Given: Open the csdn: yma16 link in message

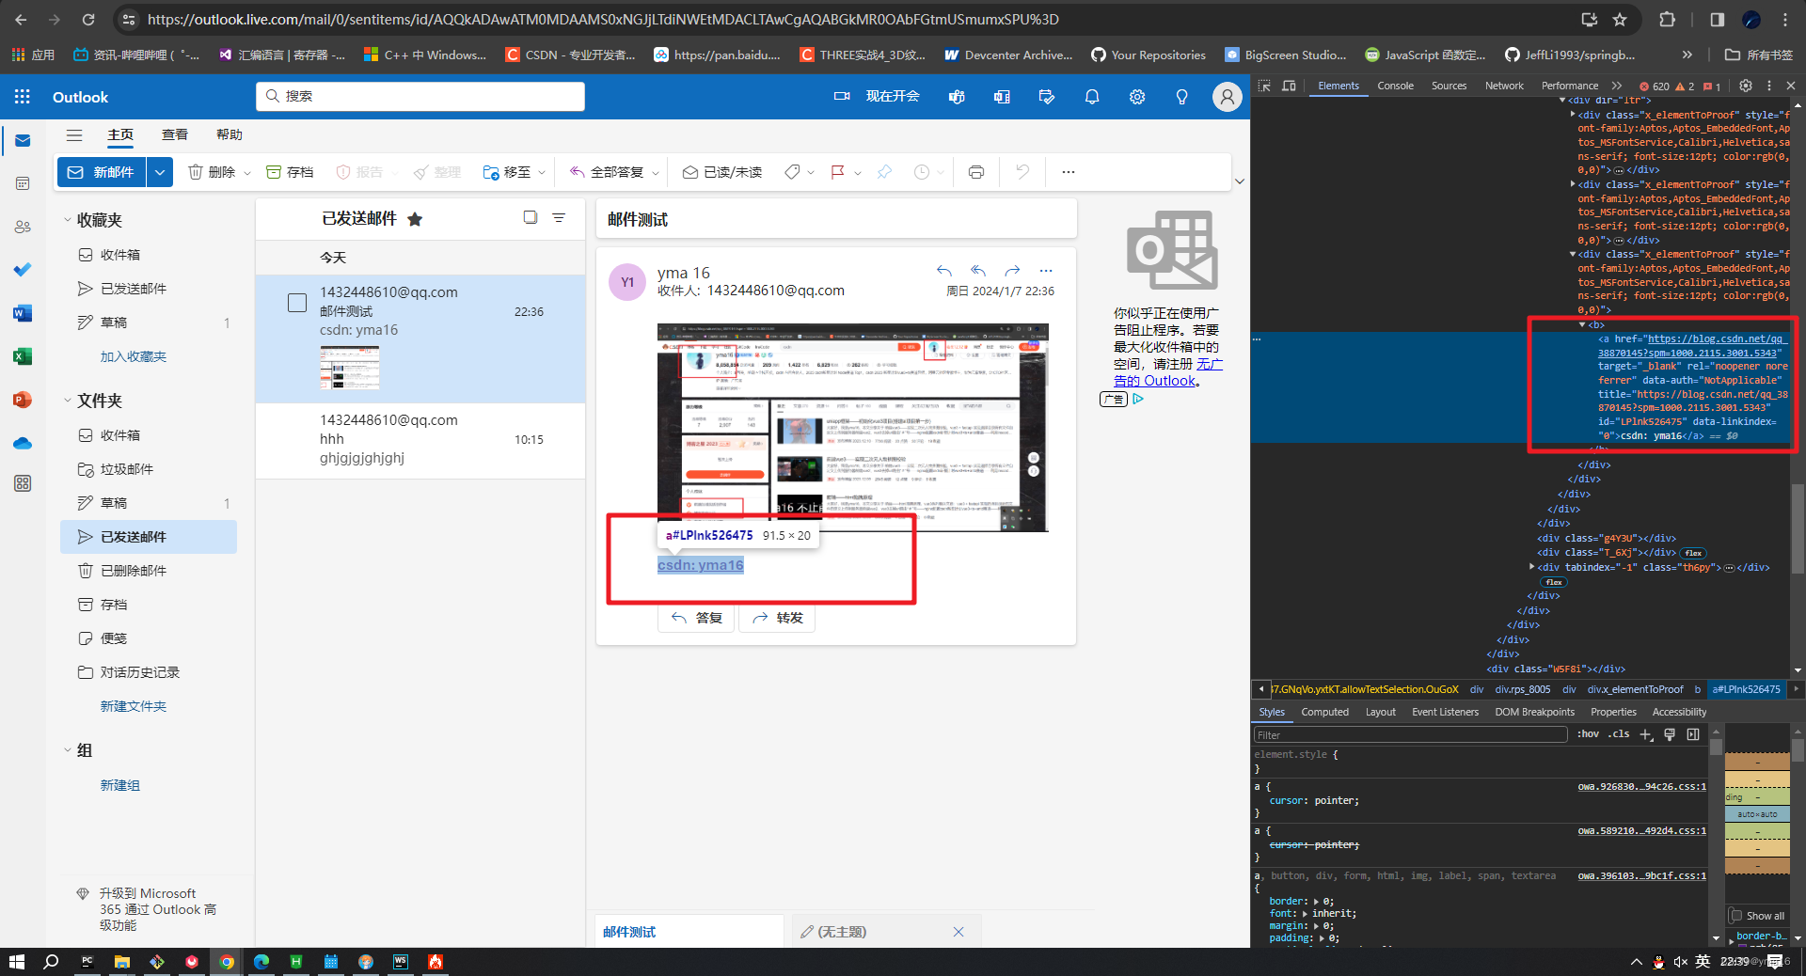Looking at the screenshot, I should [700, 565].
